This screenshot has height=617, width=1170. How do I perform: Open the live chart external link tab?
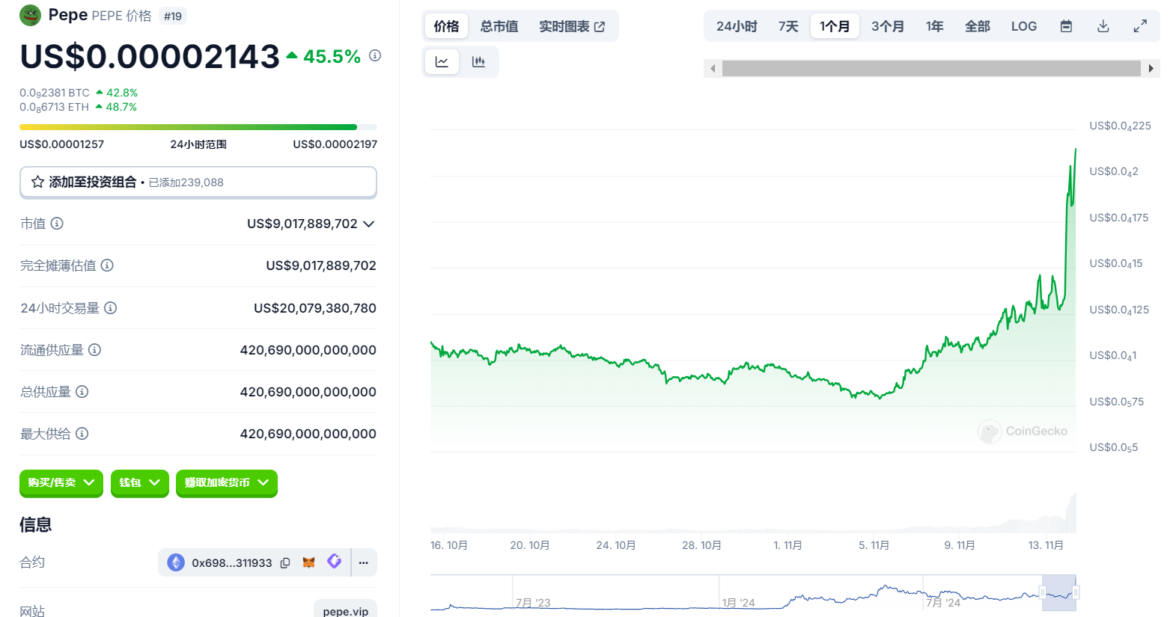[x=572, y=26]
